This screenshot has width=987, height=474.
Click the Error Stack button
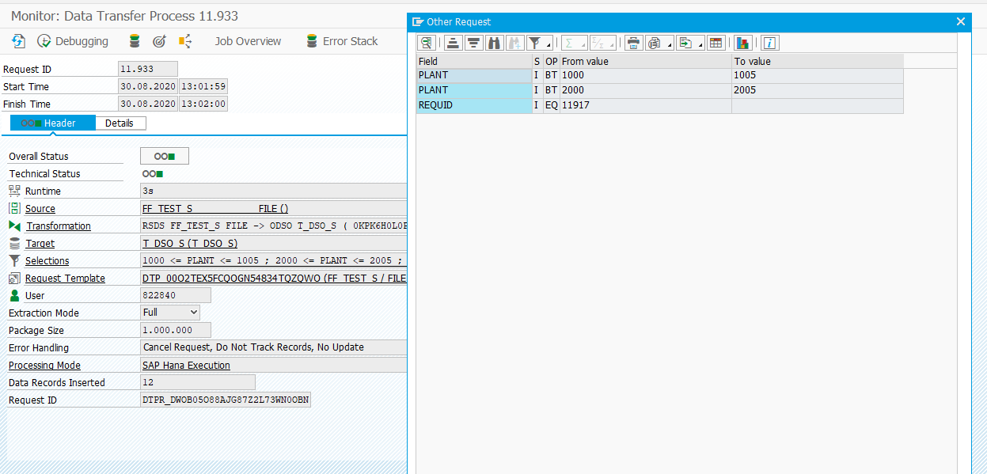[x=349, y=41]
